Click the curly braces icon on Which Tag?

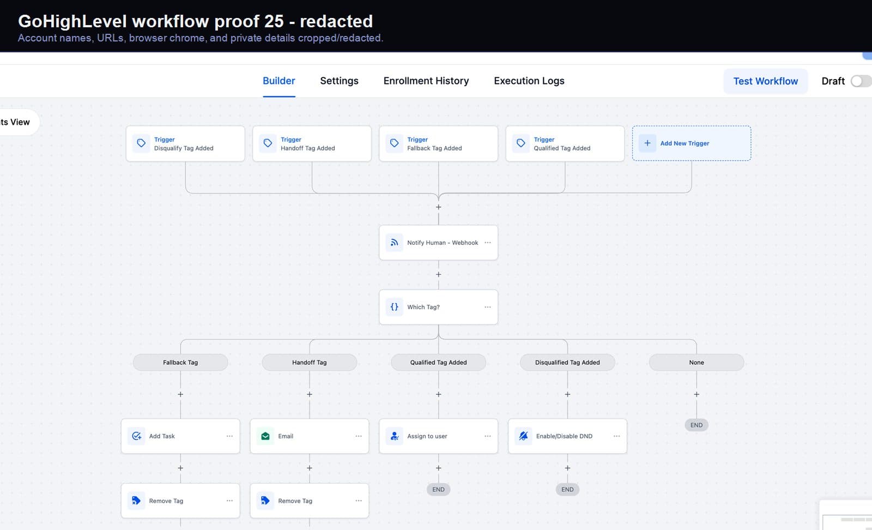(395, 307)
